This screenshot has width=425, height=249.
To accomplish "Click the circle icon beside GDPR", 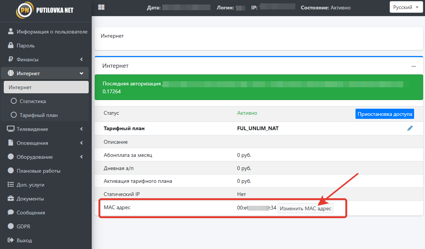I will point(11,226).
